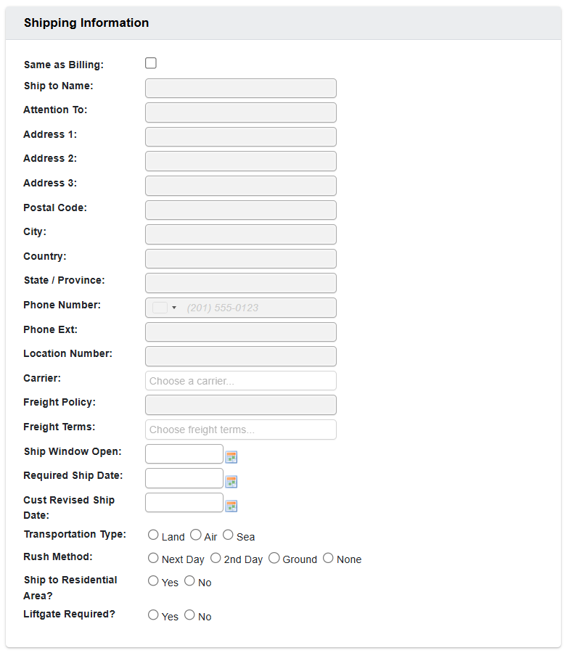Select the Land transportation type
This screenshot has height=653, width=566.
[x=152, y=534]
